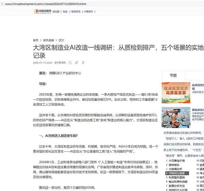The height and width of the screenshot is (191, 204).
Task: Click highlighted hot search item 4 学院招生简章
Action: click(x=177, y=173)
